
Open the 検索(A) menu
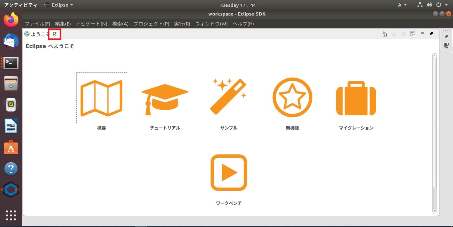120,24
